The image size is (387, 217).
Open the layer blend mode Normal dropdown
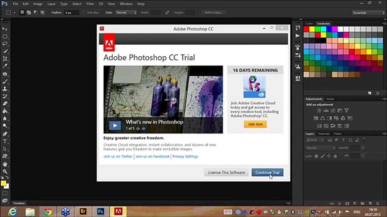point(321,148)
